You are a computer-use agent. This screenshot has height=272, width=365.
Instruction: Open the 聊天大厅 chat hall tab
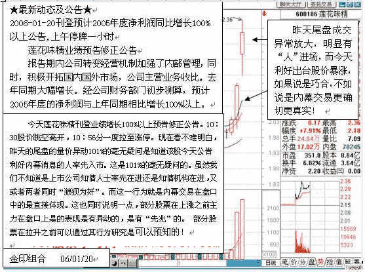pyautogui.click(x=291, y=5)
